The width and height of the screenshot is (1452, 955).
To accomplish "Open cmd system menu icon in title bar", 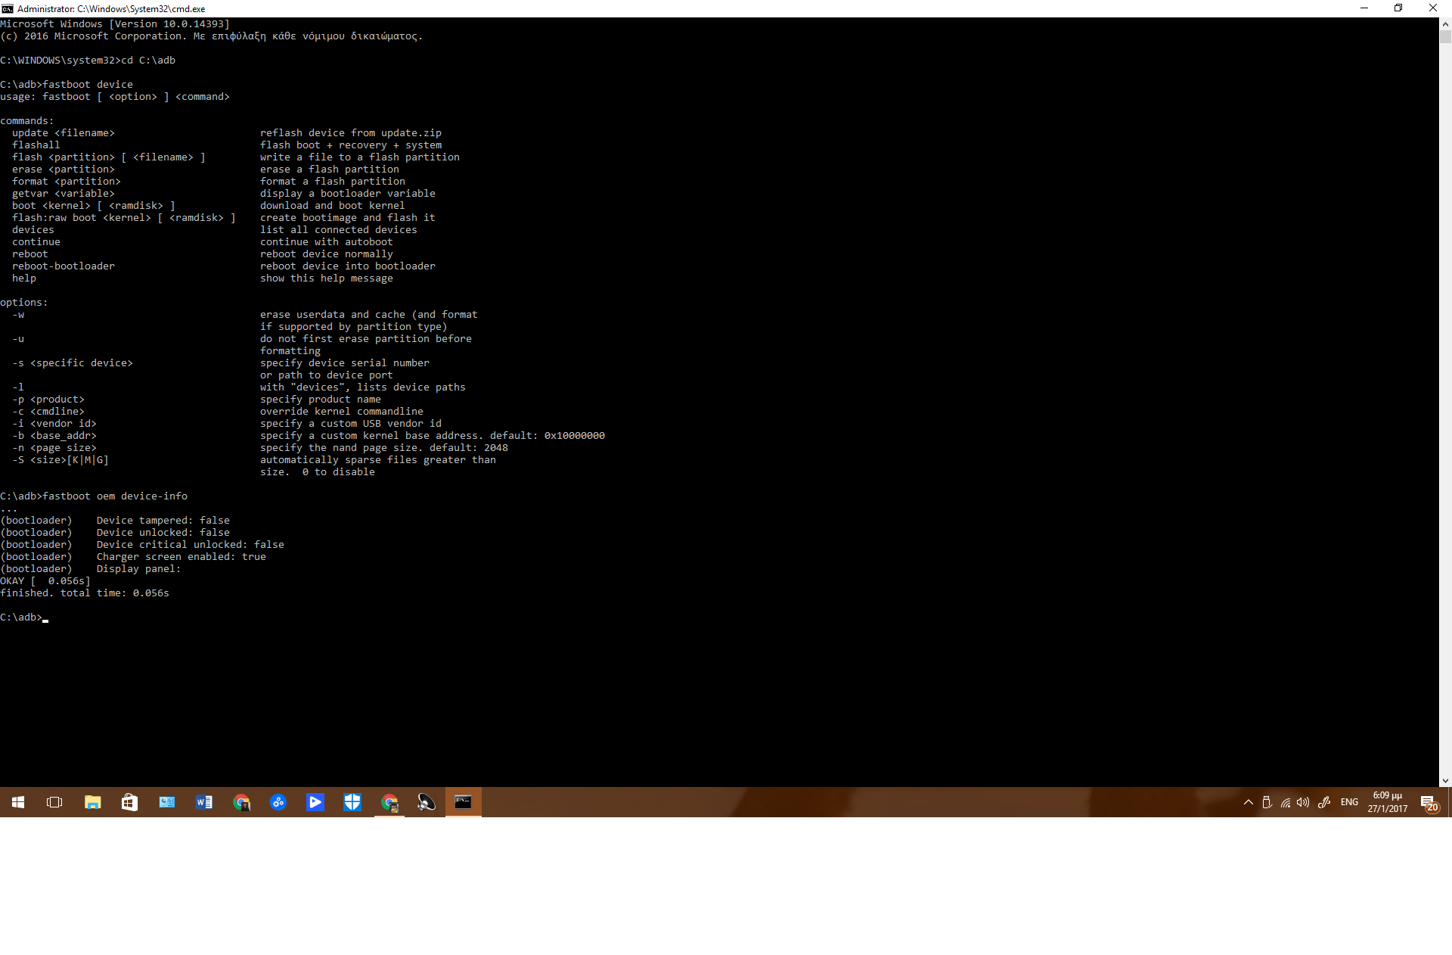I will pos(8,8).
